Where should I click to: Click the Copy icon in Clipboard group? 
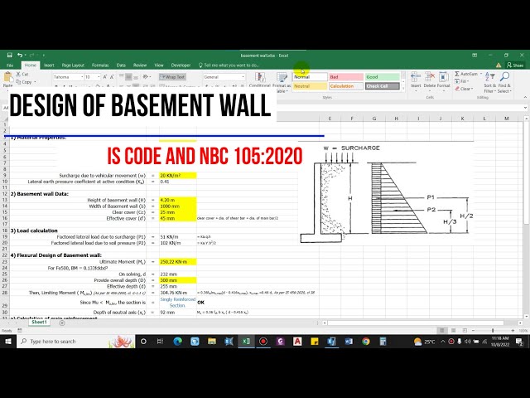tap(18, 82)
